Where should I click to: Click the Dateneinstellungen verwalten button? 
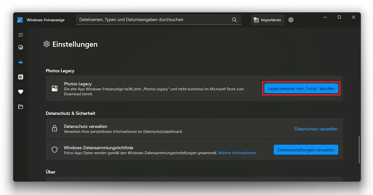coord(306,149)
